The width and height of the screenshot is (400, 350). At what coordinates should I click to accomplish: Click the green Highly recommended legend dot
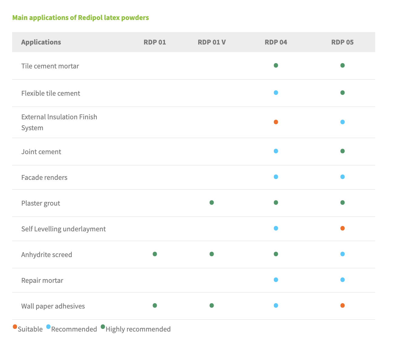point(103,327)
